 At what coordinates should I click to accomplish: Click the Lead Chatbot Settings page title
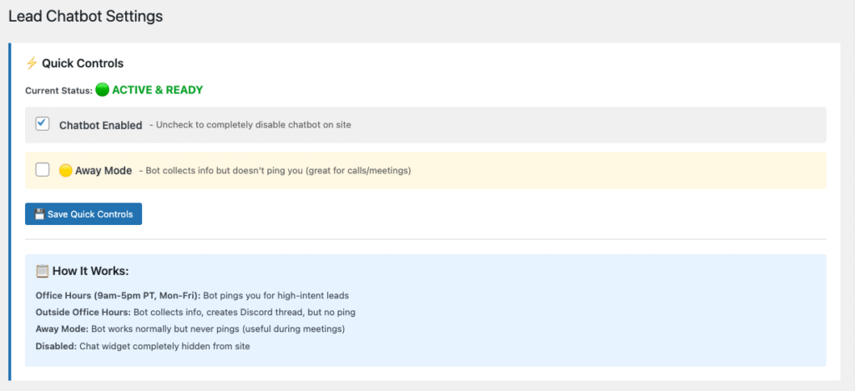(85, 16)
